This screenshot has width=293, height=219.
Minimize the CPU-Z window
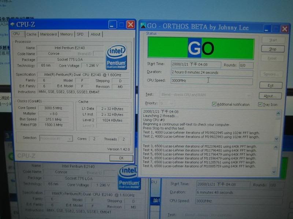113,24
